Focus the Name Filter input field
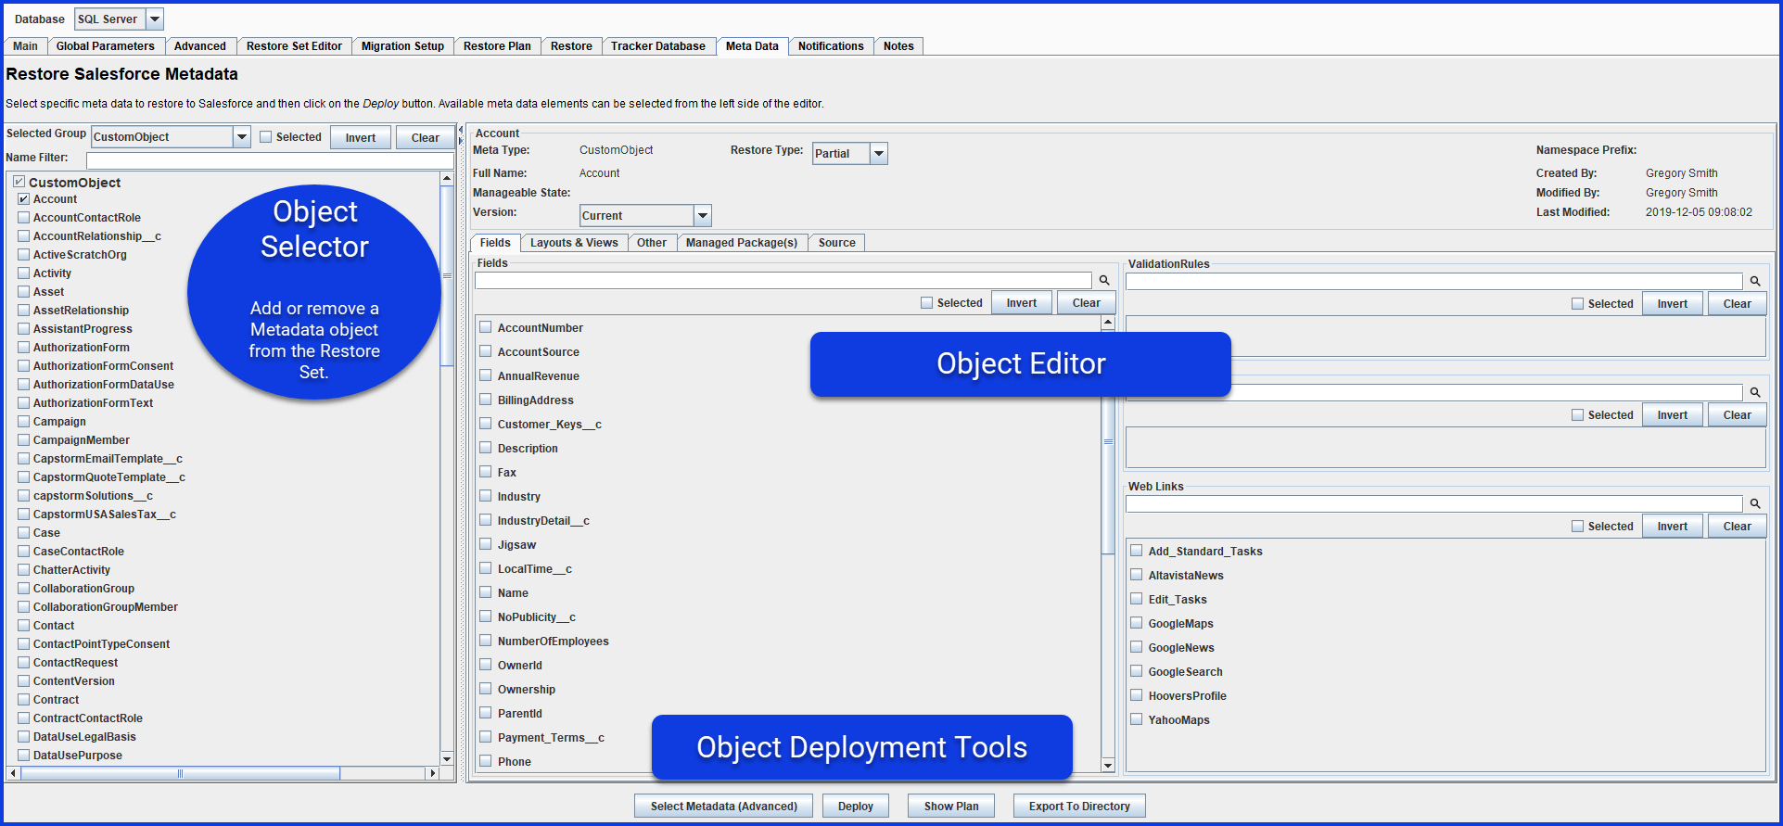The height and width of the screenshot is (826, 1783). pos(269,160)
